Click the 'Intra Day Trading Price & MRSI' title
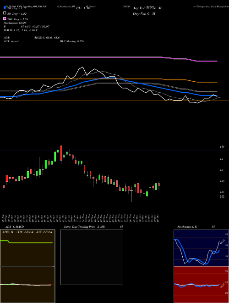Viewport: 229px width, 303px height. click(93, 227)
